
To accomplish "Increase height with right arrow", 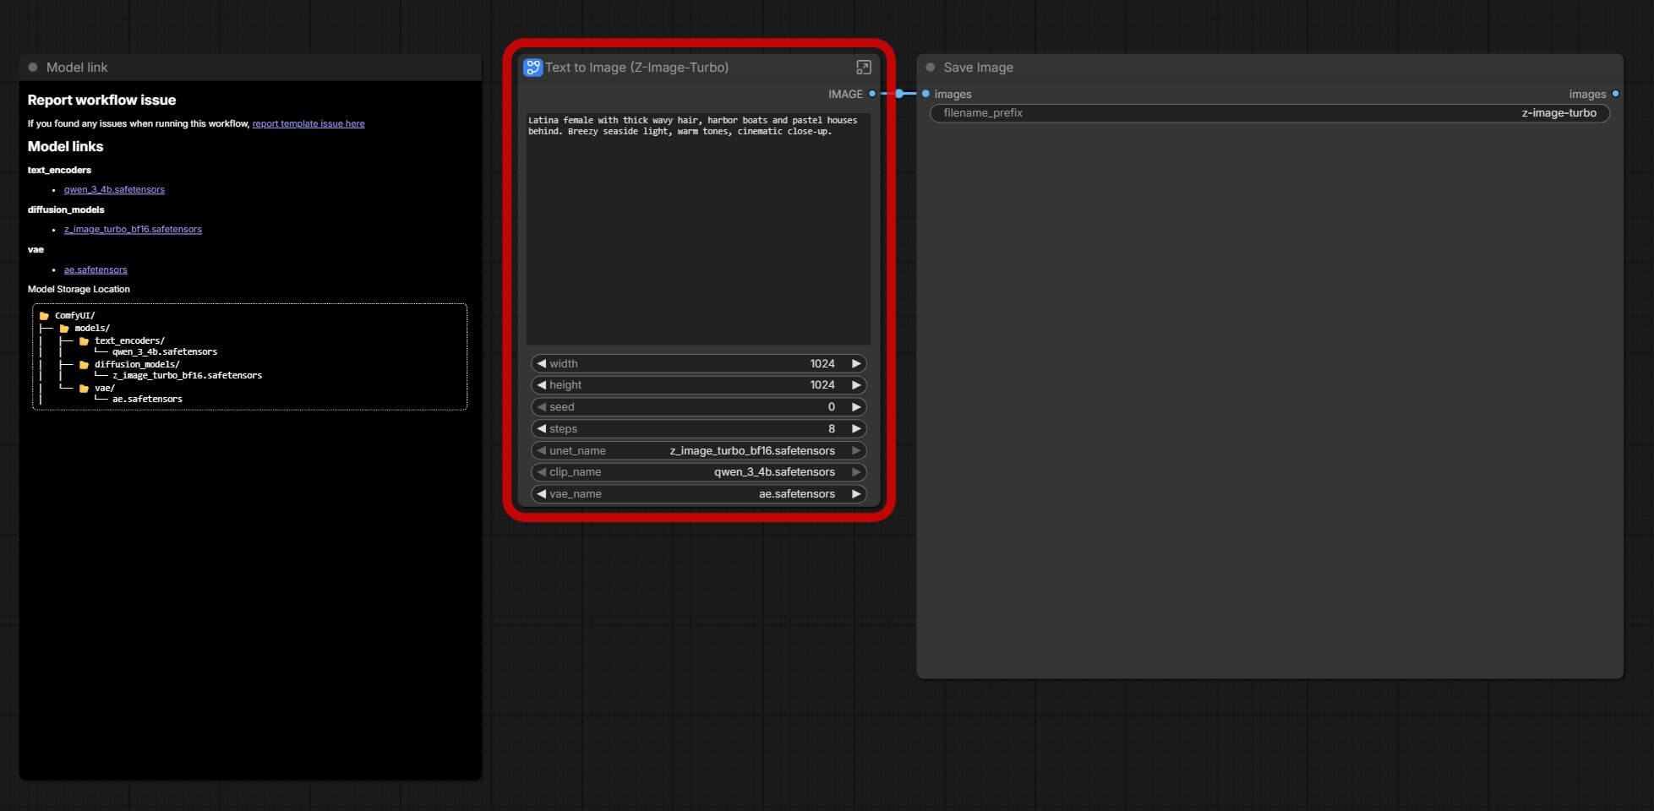I will 856,384.
